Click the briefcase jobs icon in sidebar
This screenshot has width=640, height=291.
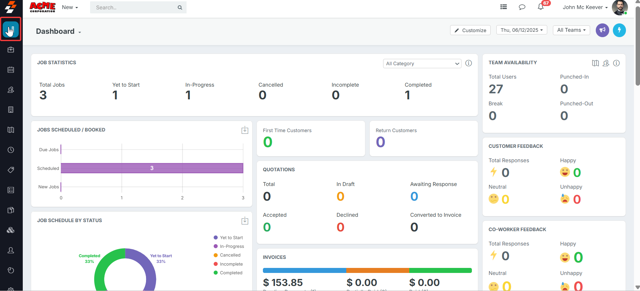[x=11, y=50]
